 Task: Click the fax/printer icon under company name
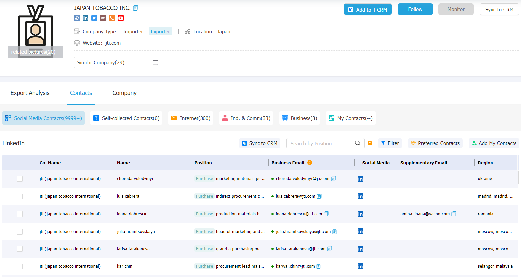pos(103,18)
